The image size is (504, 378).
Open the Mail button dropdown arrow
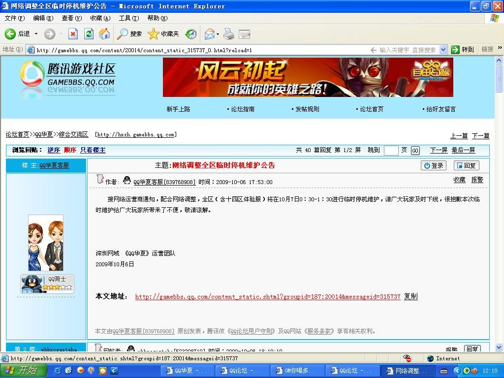pyautogui.click(x=218, y=34)
